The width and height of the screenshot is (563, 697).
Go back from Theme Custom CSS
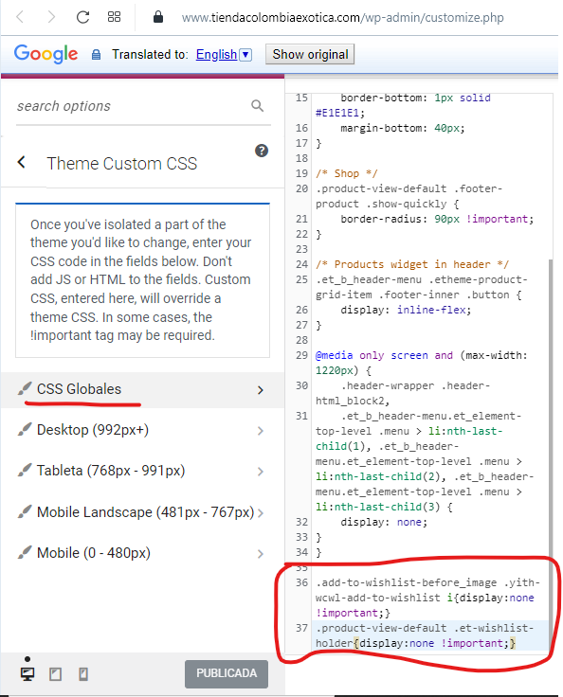click(22, 162)
